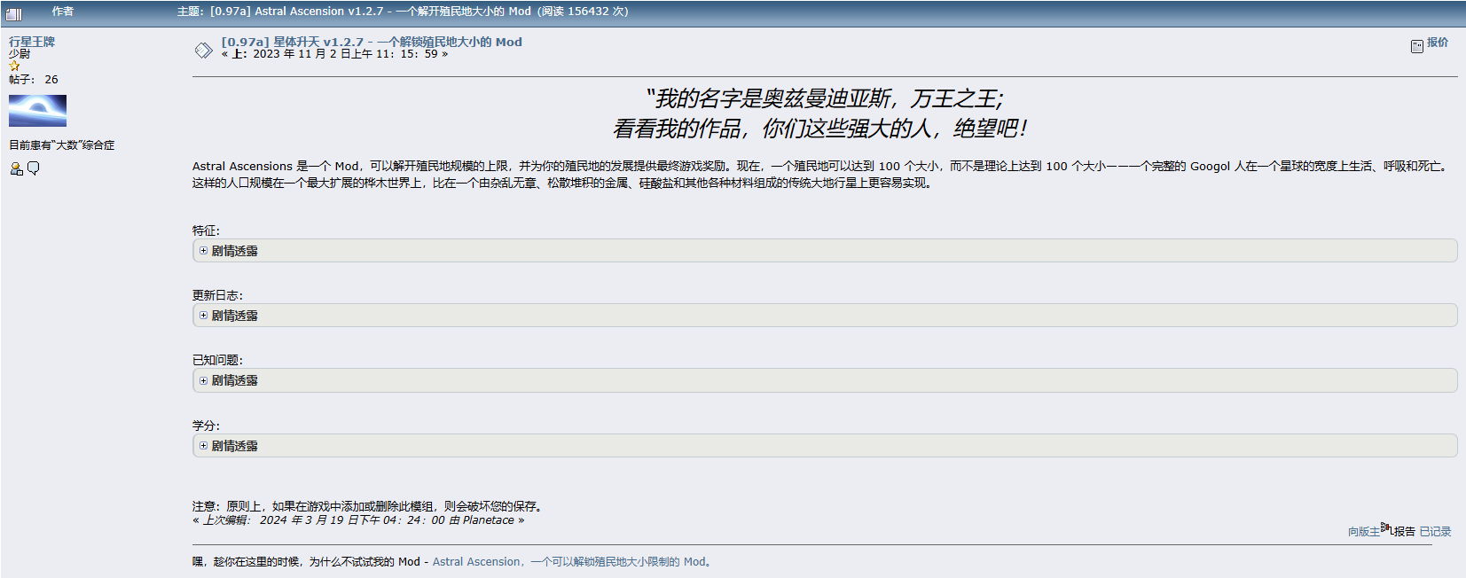Click the topic icon in the header bar
The height and width of the screenshot is (578, 1466).
(13, 13)
